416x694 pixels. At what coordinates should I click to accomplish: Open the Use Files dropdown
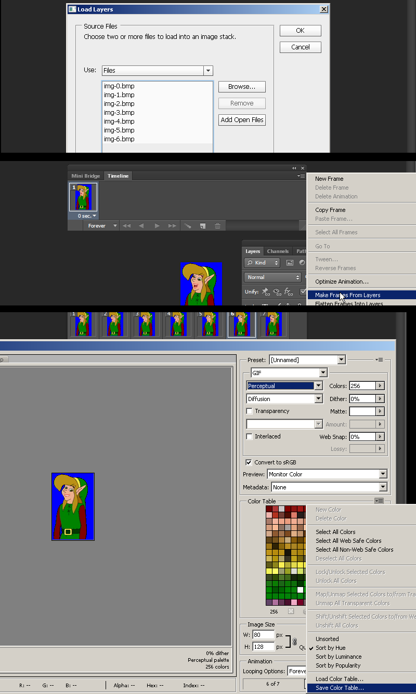[x=209, y=71]
